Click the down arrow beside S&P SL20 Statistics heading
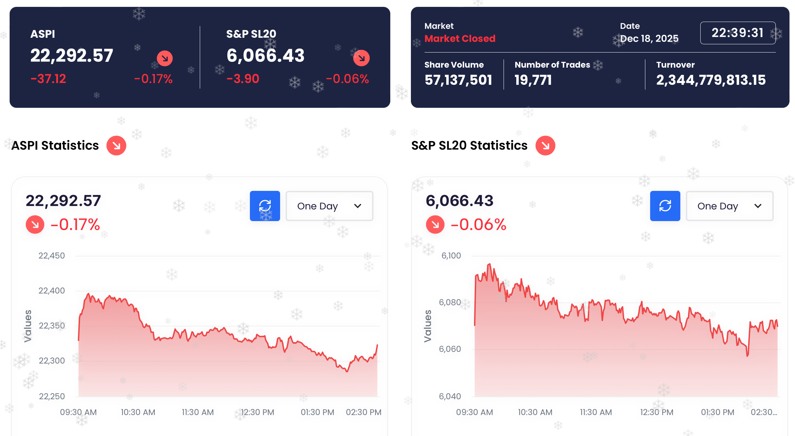The image size is (795, 436). [x=545, y=146]
